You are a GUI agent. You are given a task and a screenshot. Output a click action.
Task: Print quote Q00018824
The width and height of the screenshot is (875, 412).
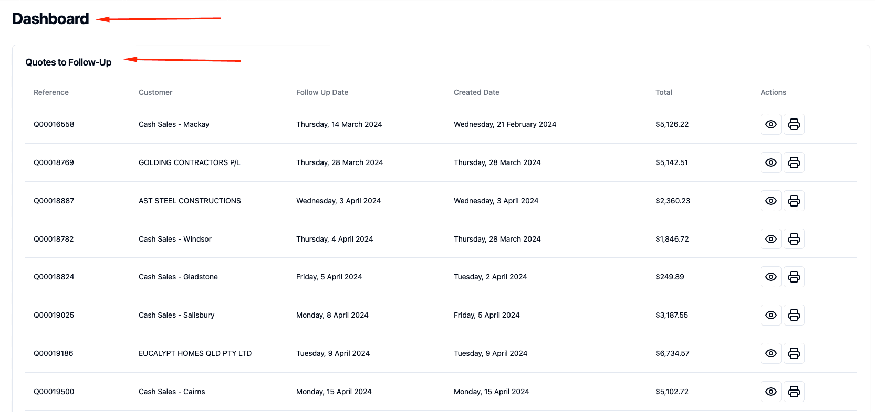[794, 277]
